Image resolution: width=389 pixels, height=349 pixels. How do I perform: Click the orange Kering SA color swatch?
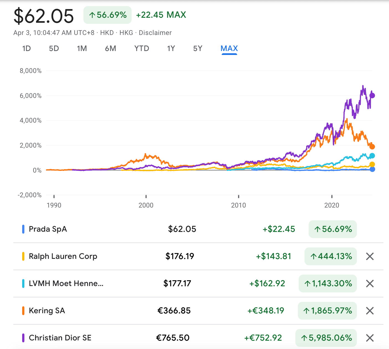[23, 311]
